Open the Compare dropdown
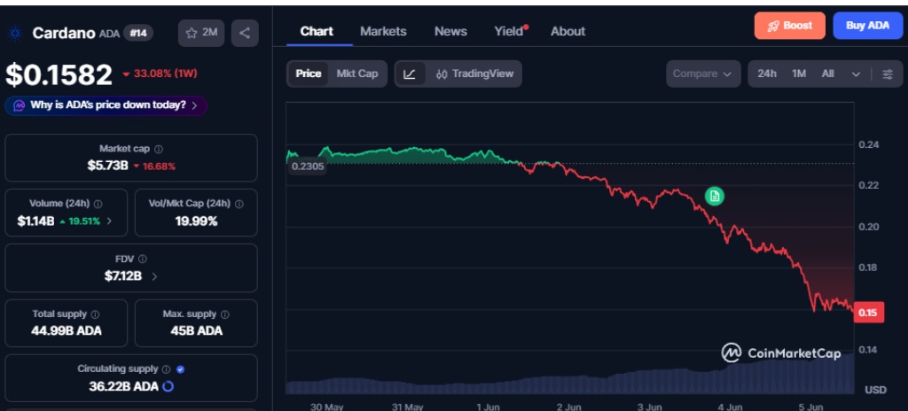 pyautogui.click(x=703, y=74)
